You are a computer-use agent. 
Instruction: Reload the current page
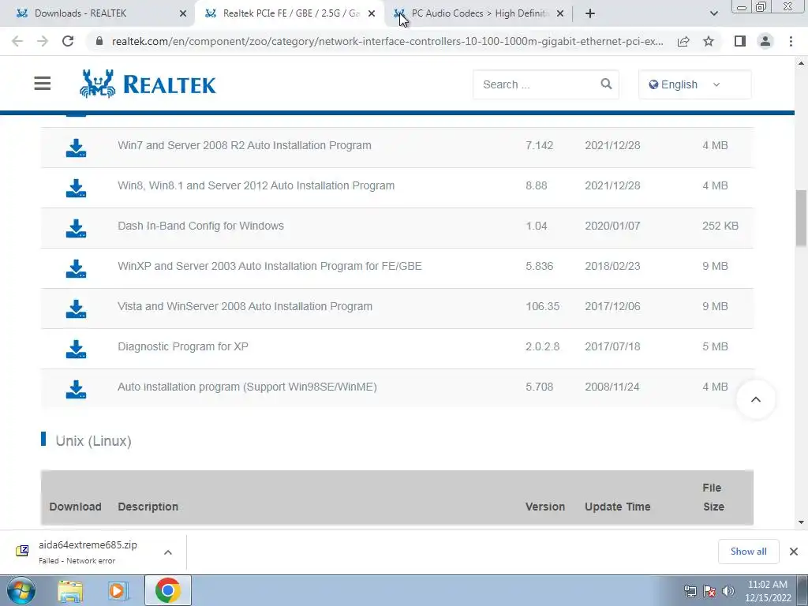pyautogui.click(x=68, y=41)
